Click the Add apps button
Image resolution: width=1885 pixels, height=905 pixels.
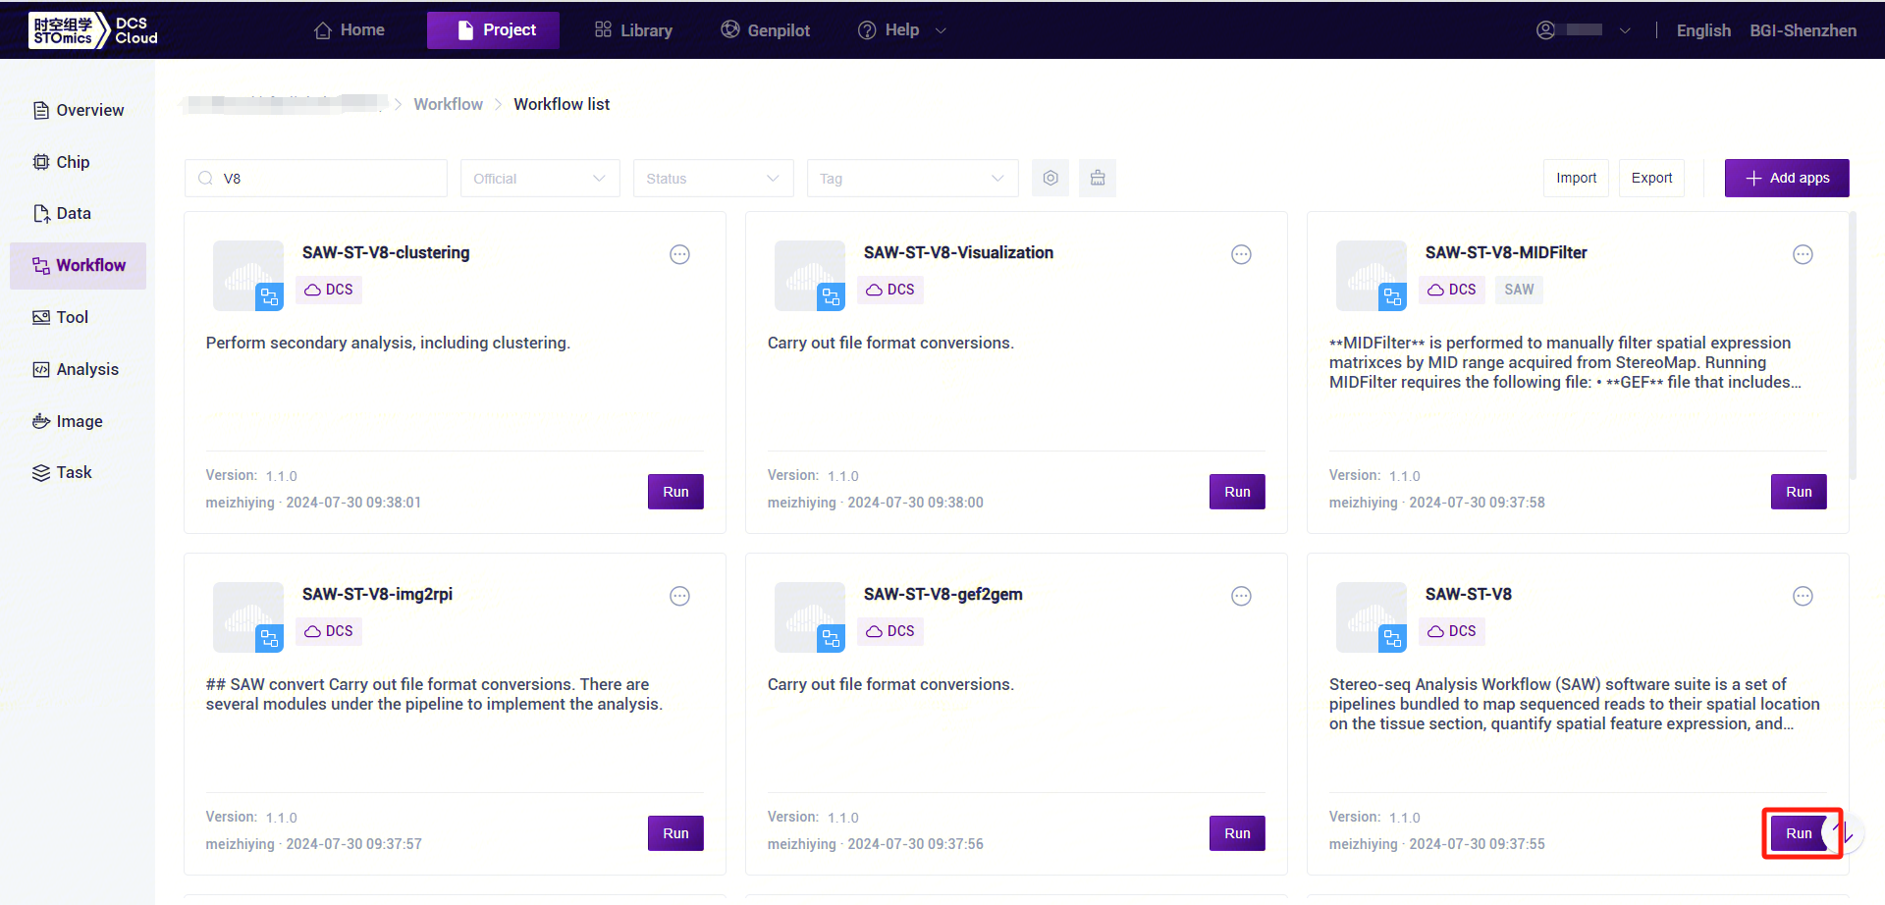point(1787,178)
